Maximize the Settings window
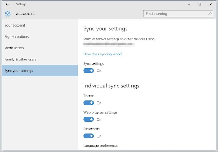The height and width of the screenshot is (152, 218). pos(200,4)
